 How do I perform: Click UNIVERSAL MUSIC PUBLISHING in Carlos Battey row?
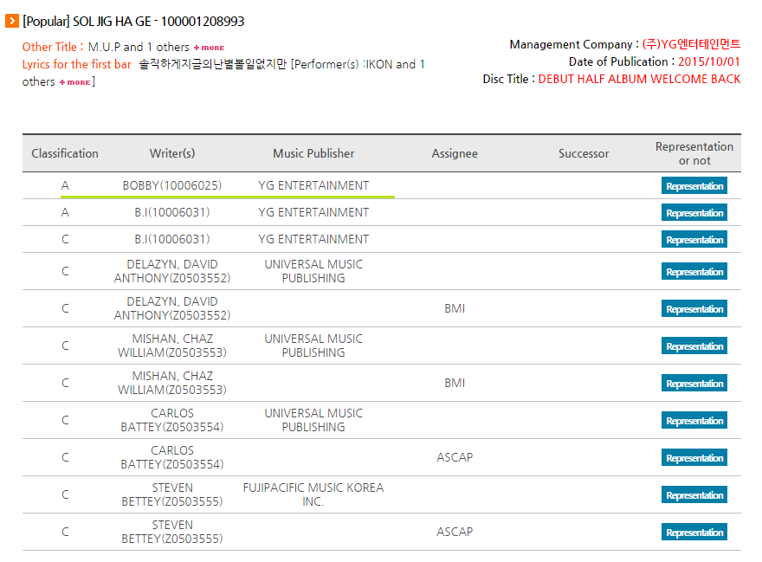click(313, 420)
